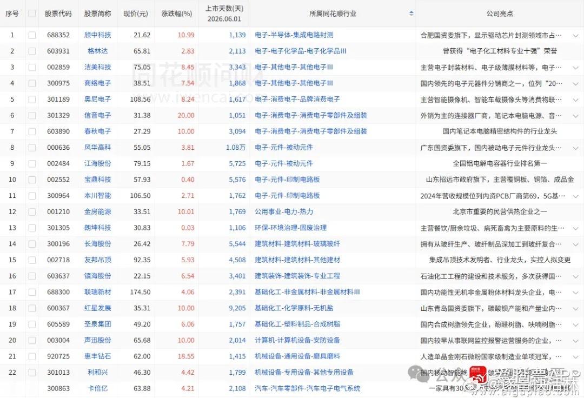Viewport: 584px width, 398px height.
Task: Click 机械设备-通用设备-磨具磨料 industry link
Action: pyautogui.click(x=297, y=356)
